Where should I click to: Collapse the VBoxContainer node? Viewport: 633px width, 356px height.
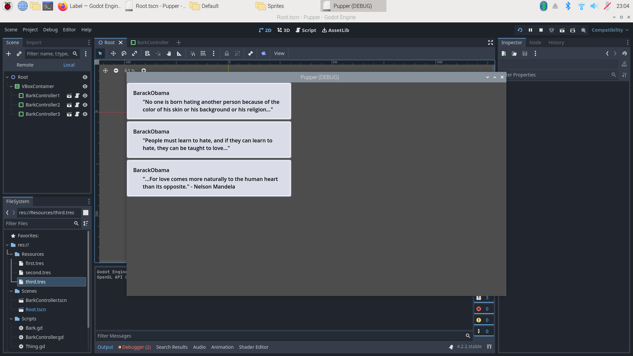click(11, 86)
